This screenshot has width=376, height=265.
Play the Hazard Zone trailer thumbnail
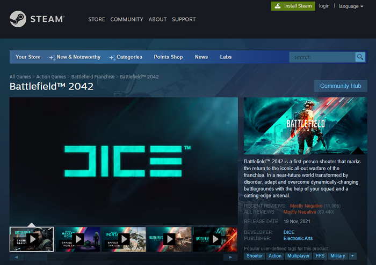(78, 239)
